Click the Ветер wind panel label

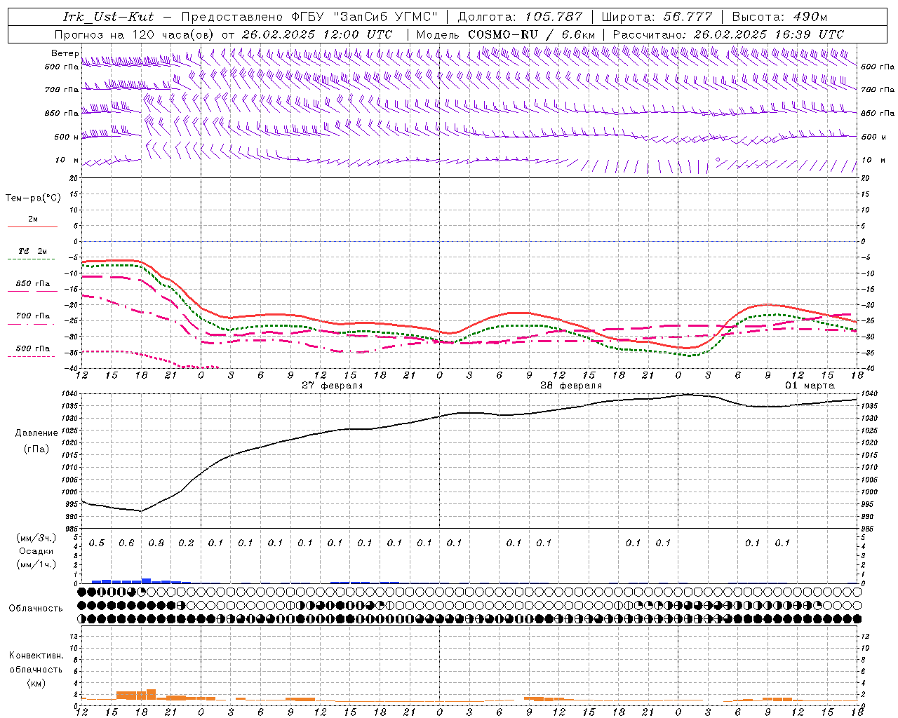coord(65,53)
